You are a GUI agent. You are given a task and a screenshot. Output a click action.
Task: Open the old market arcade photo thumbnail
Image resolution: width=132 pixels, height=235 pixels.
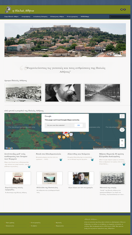click(102, 93)
